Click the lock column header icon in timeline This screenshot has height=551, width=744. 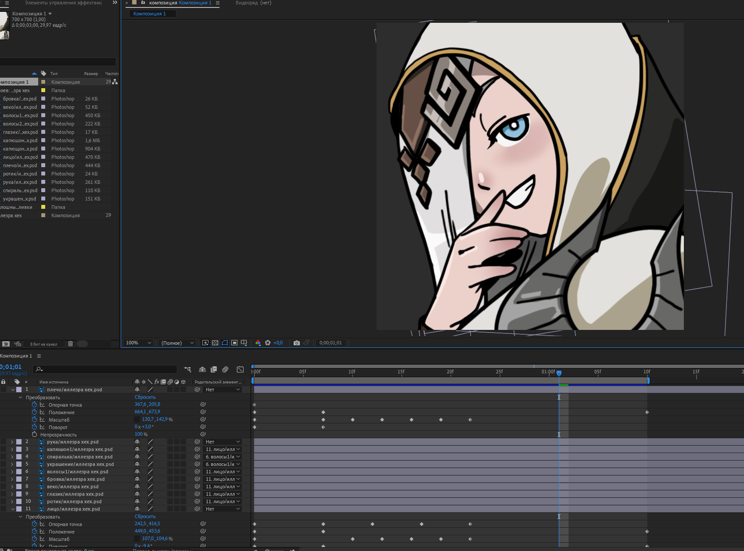[4, 382]
